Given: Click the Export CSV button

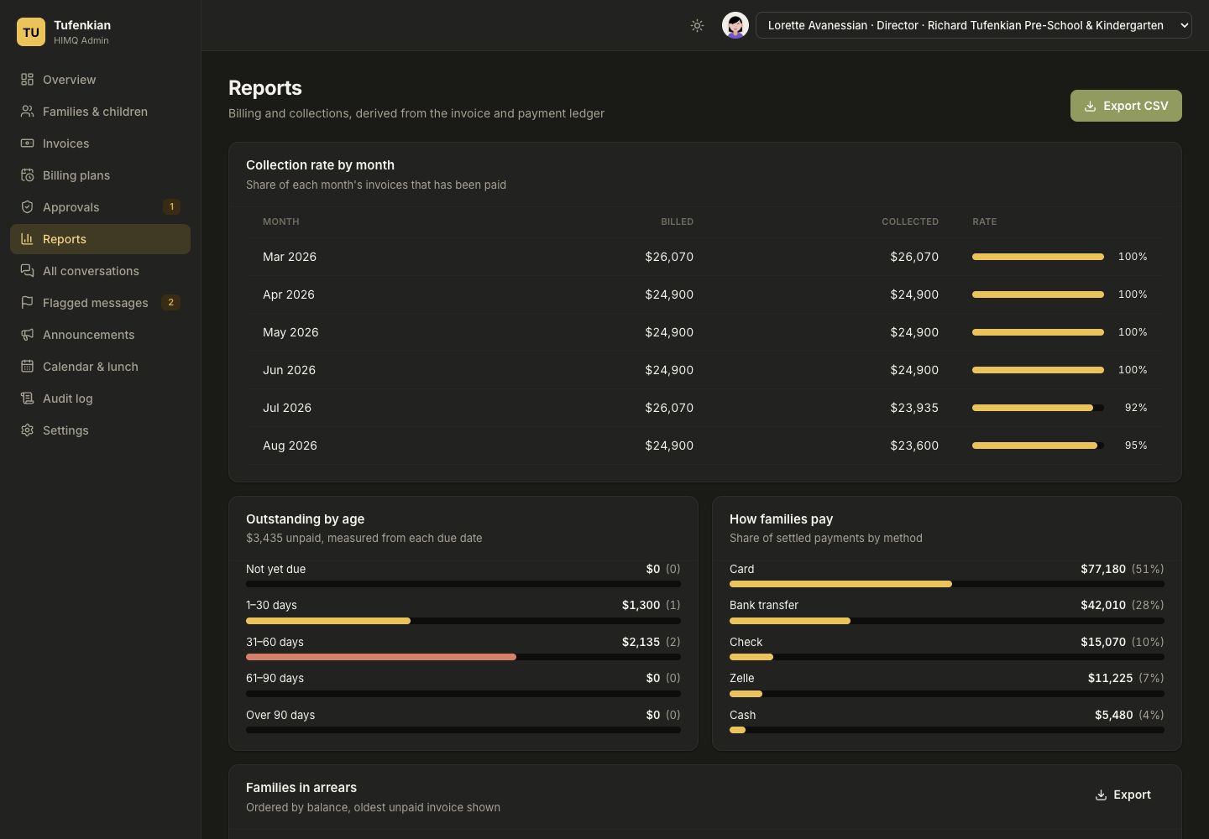Looking at the screenshot, I should [x=1126, y=106].
